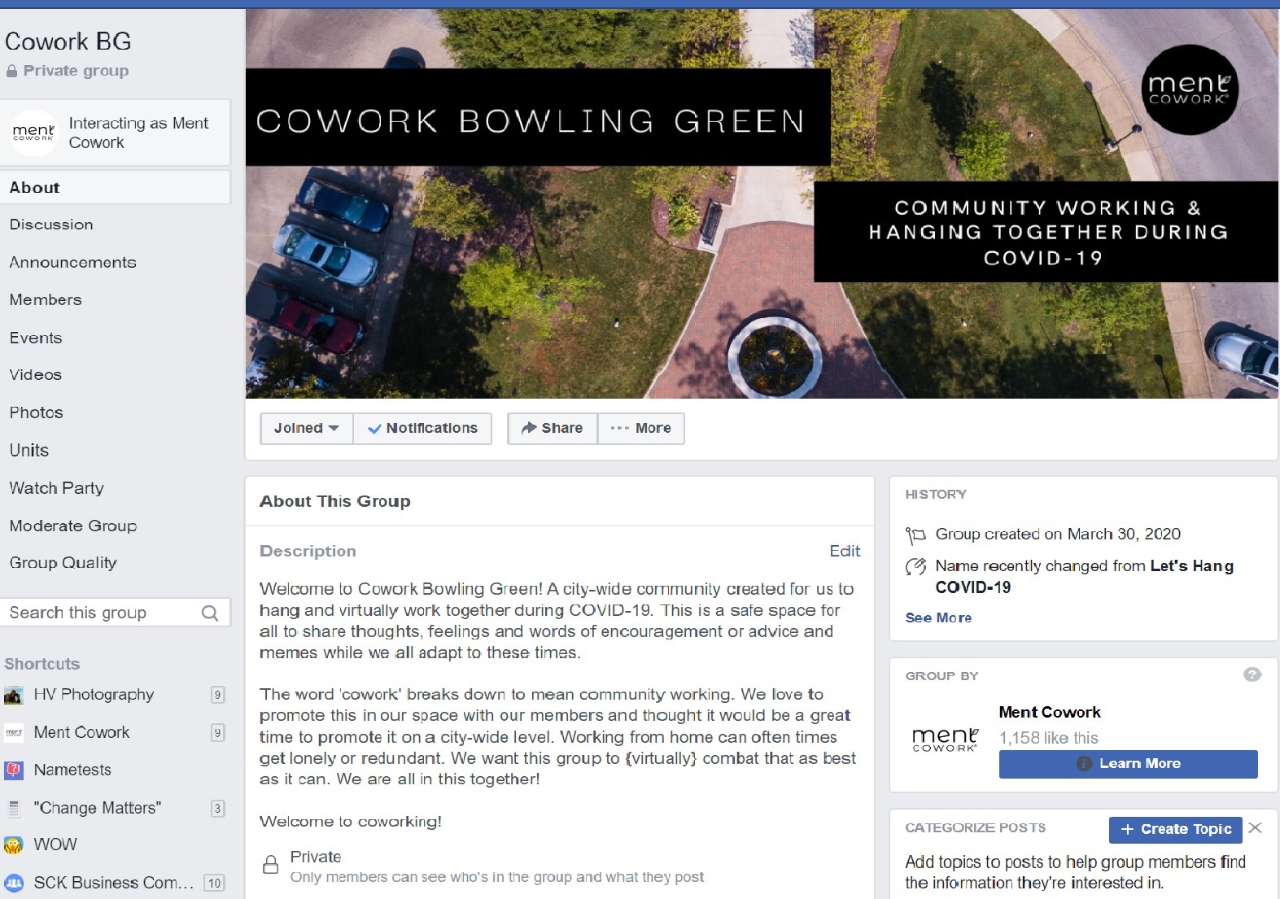Click the Share button
This screenshot has height=899, width=1280.
tap(553, 429)
